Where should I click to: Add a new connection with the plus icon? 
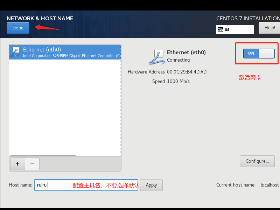(17, 163)
